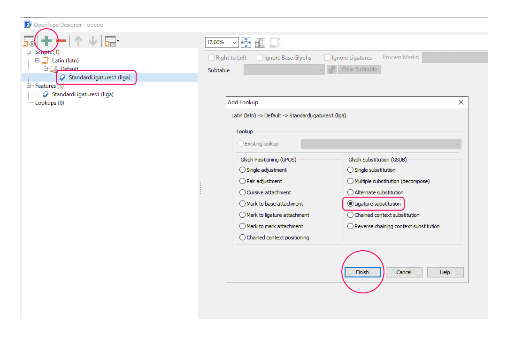Select Chained context substitution option

[x=351, y=215]
